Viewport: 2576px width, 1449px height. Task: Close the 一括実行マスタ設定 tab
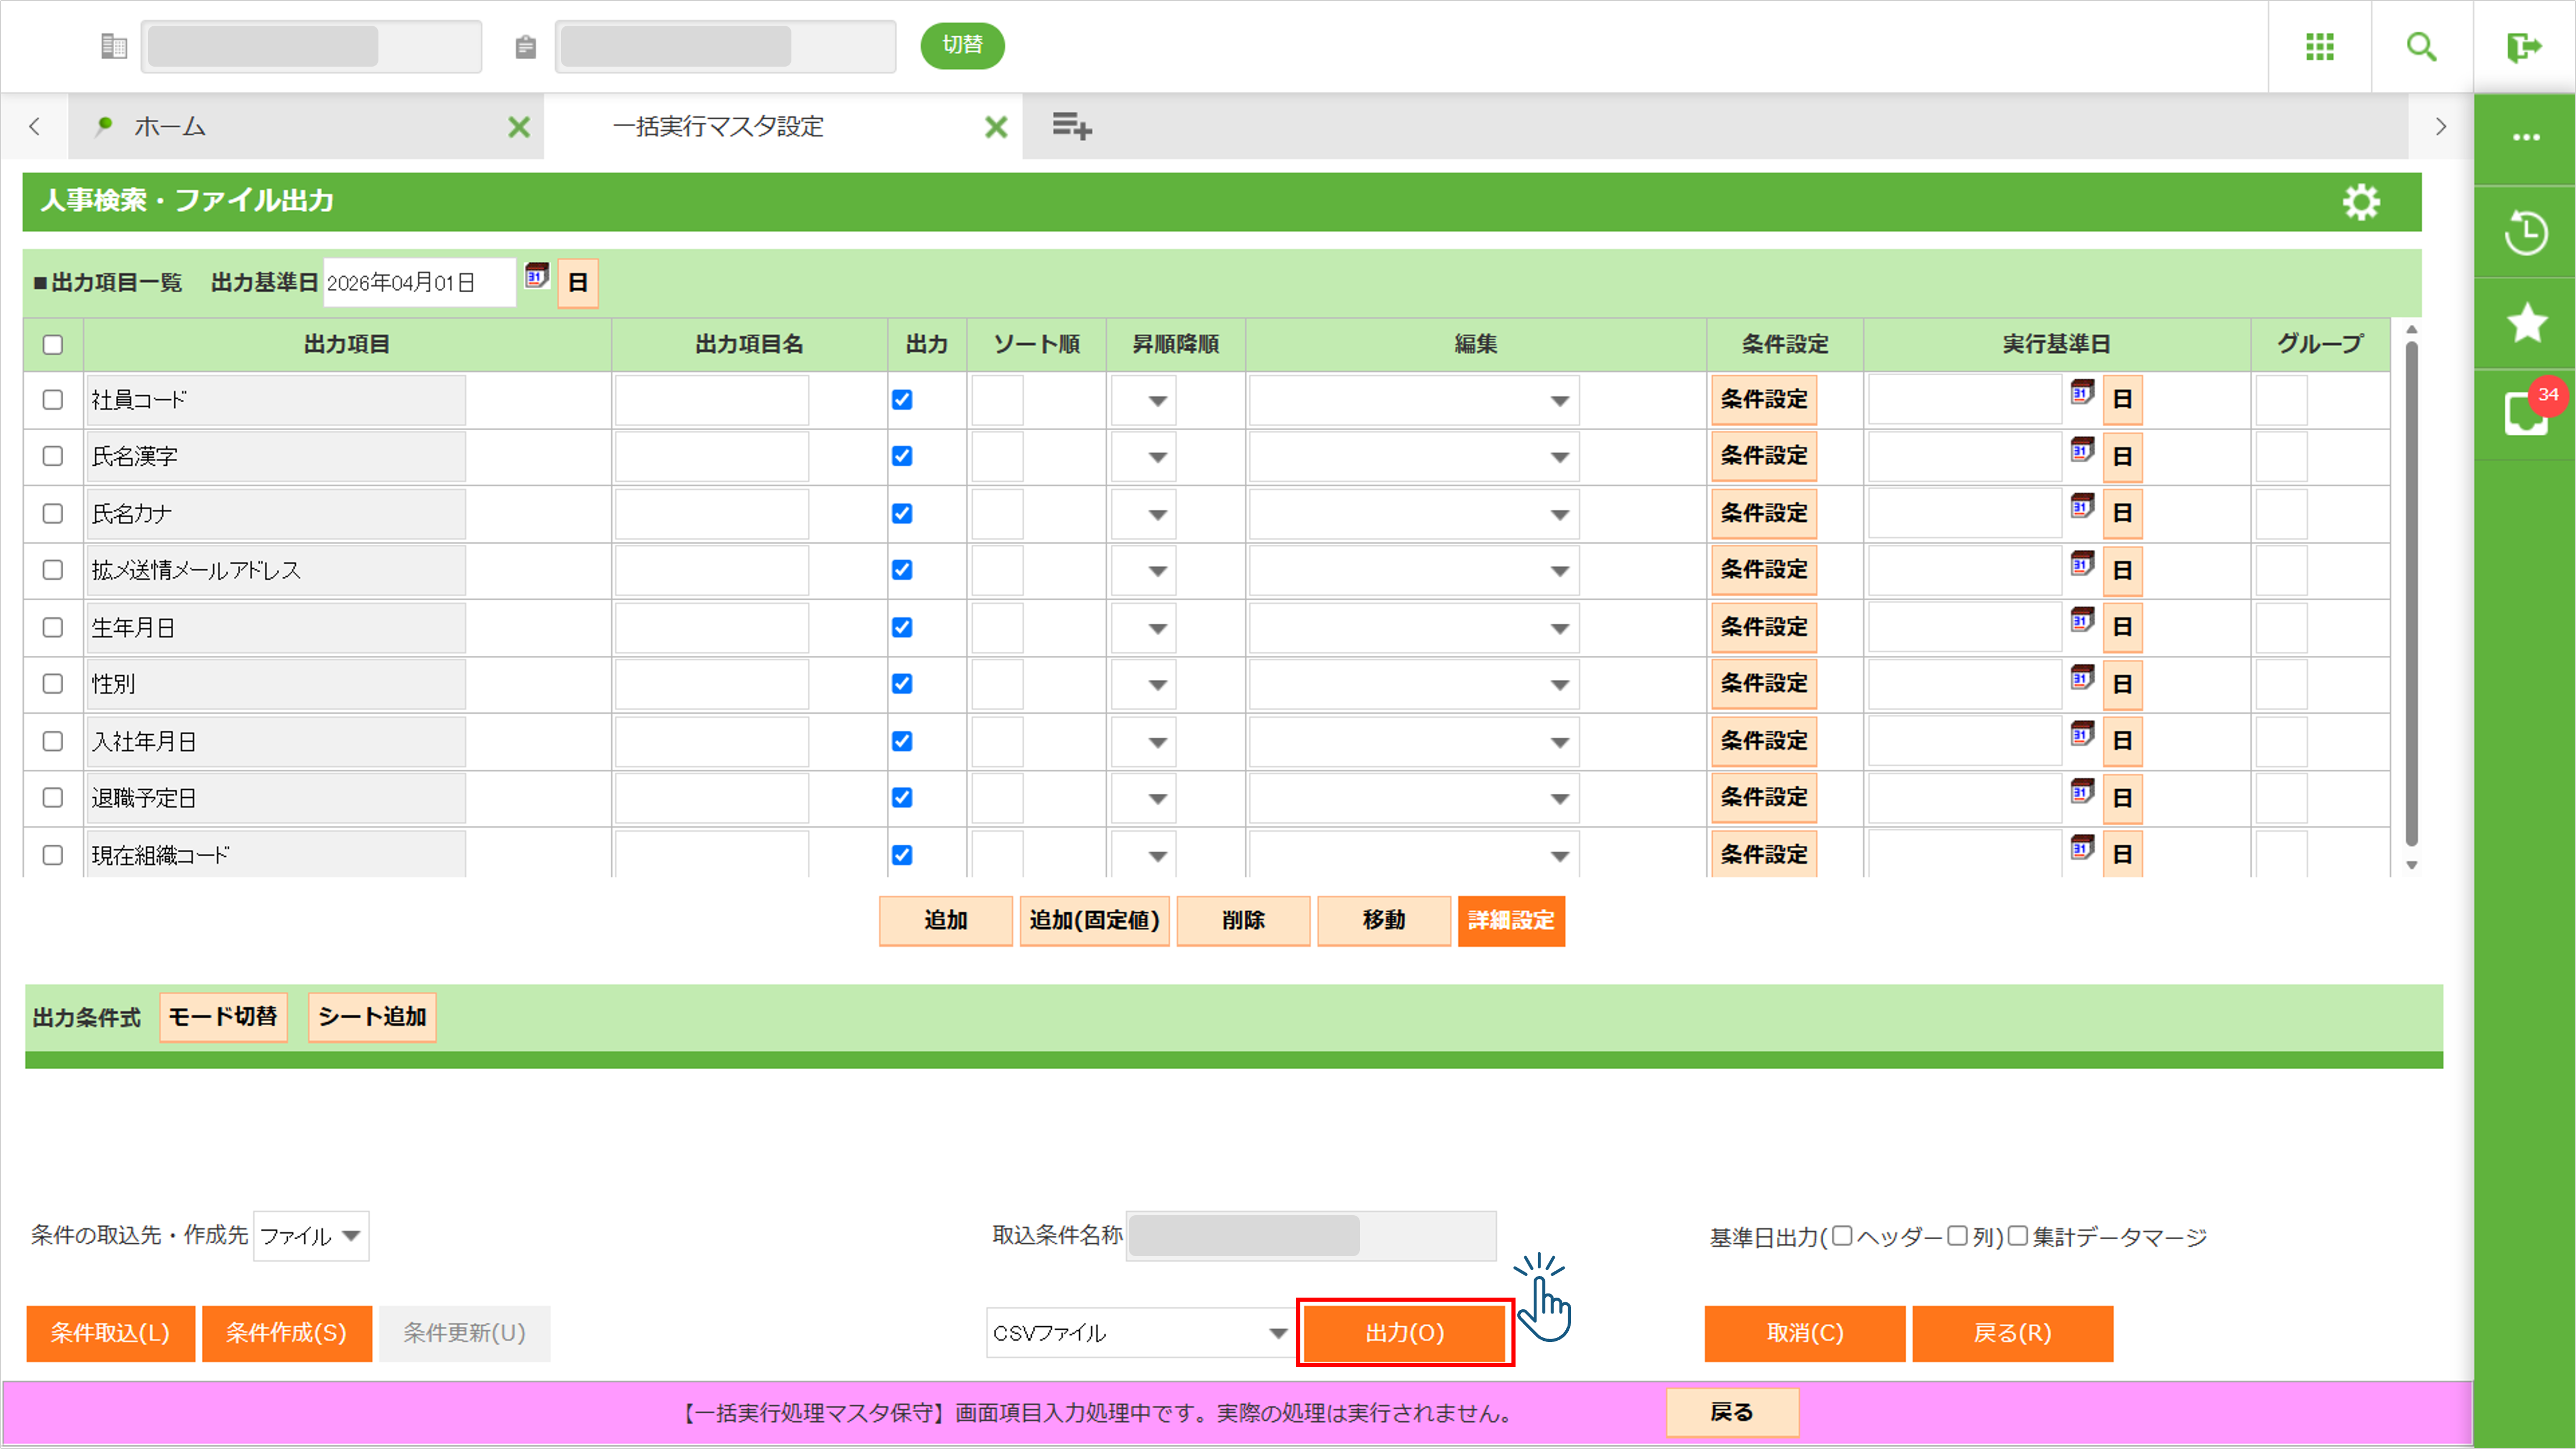996,127
